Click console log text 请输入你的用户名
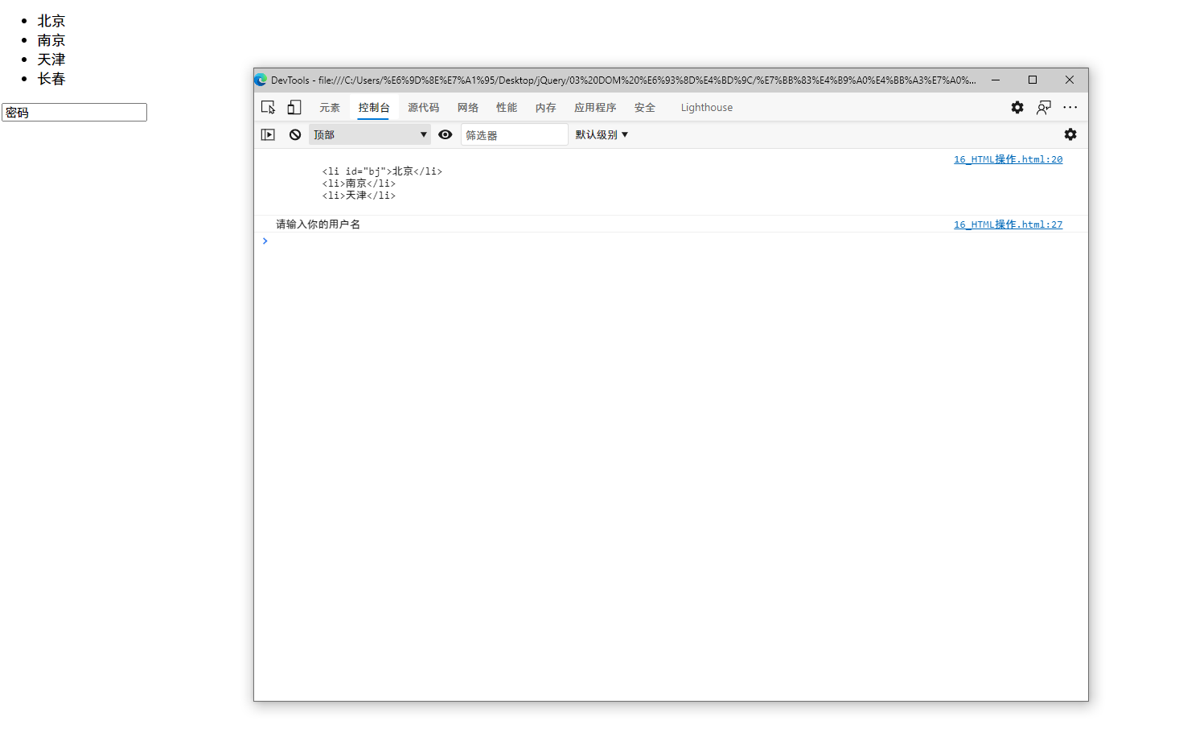Image resolution: width=1183 pixels, height=729 pixels. (x=318, y=224)
